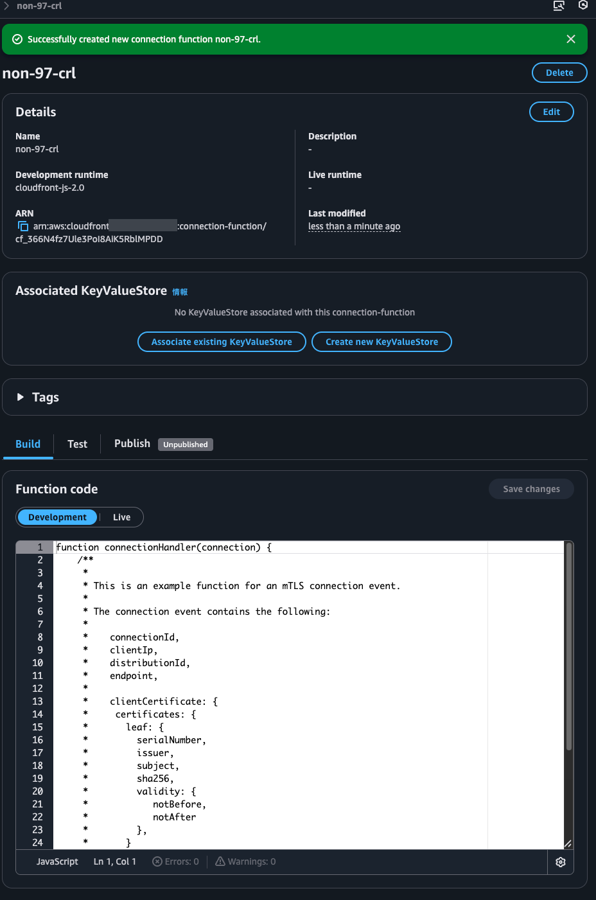Screen dimensions: 596x900
Task: Click the breadcrumb chevron before non-97-crl
Action: (x=8, y=6)
